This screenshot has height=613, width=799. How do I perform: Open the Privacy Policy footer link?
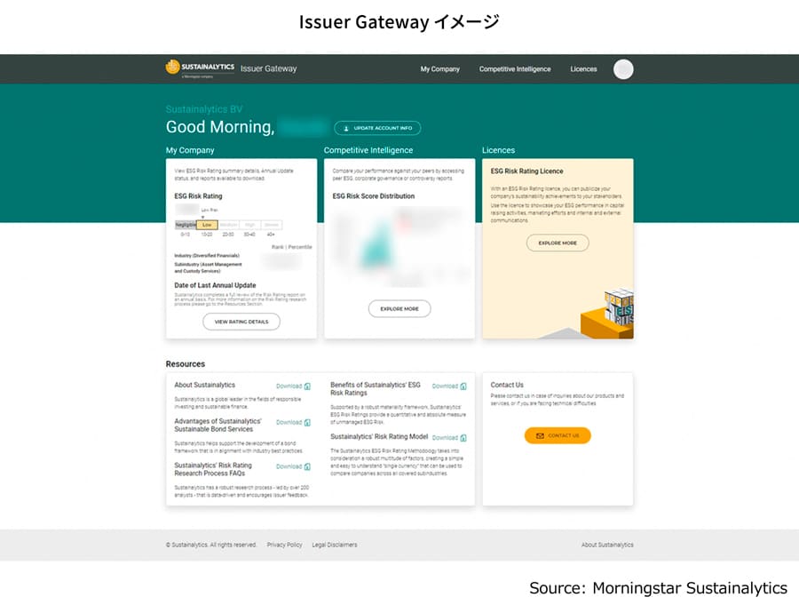click(x=284, y=545)
